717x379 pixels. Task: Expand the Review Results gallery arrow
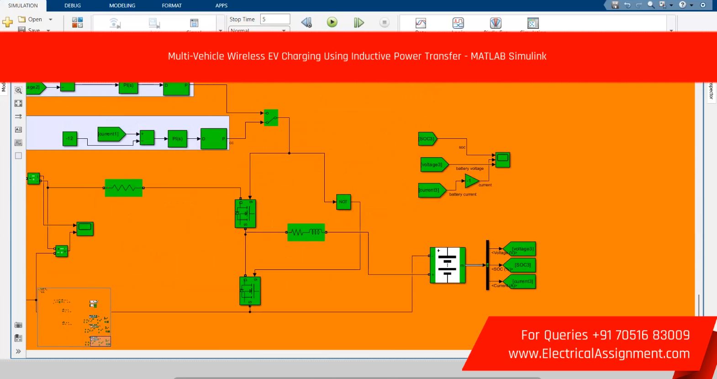(671, 30)
